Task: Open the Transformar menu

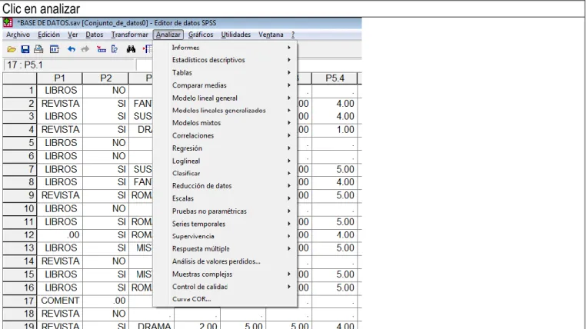Action: 130,35
